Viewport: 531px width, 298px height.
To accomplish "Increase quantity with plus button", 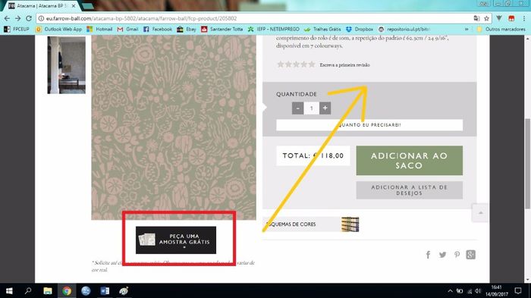I will (325, 108).
